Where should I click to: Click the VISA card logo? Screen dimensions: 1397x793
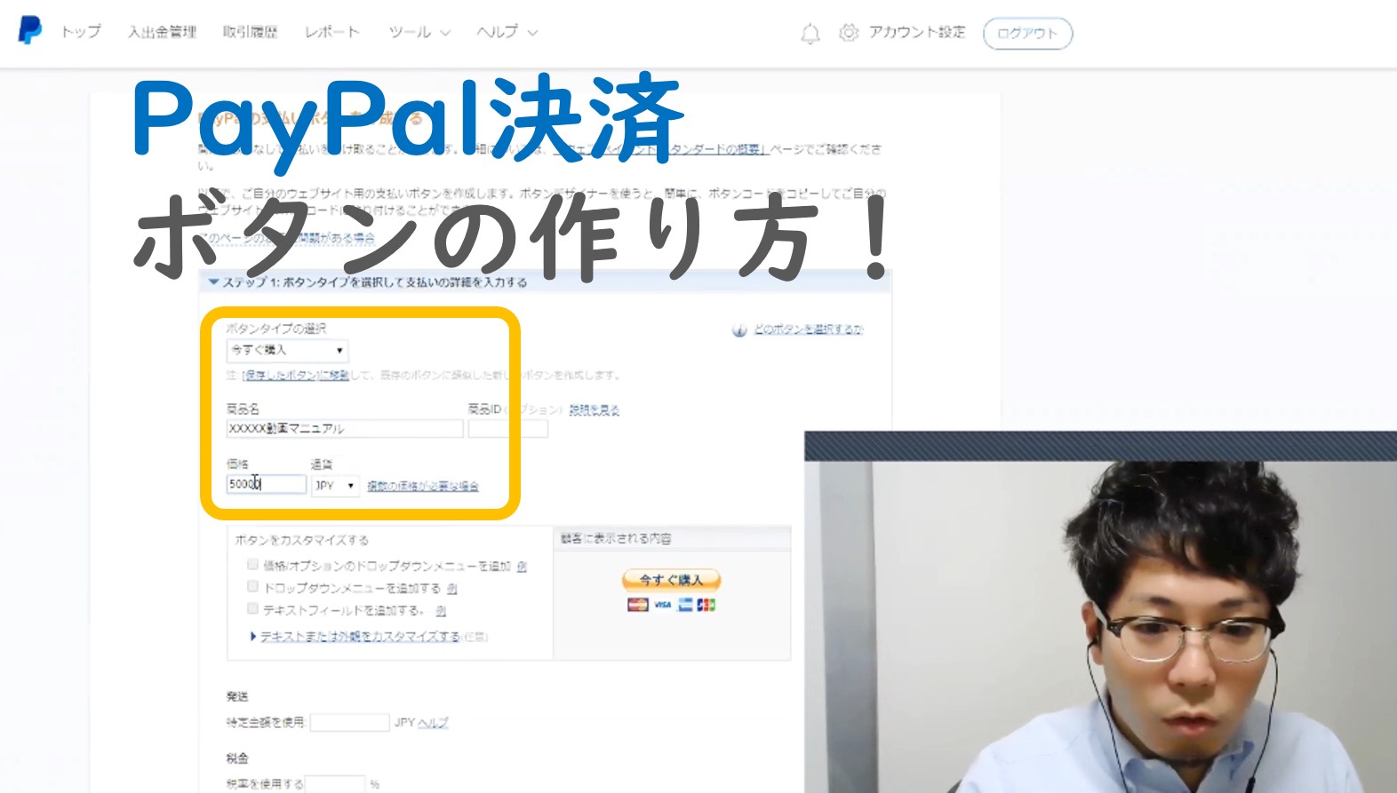(662, 605)
